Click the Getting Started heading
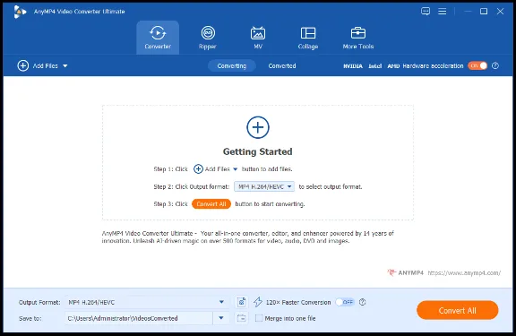The height and width of the screenshot is (336, 516). coord(258,151)
